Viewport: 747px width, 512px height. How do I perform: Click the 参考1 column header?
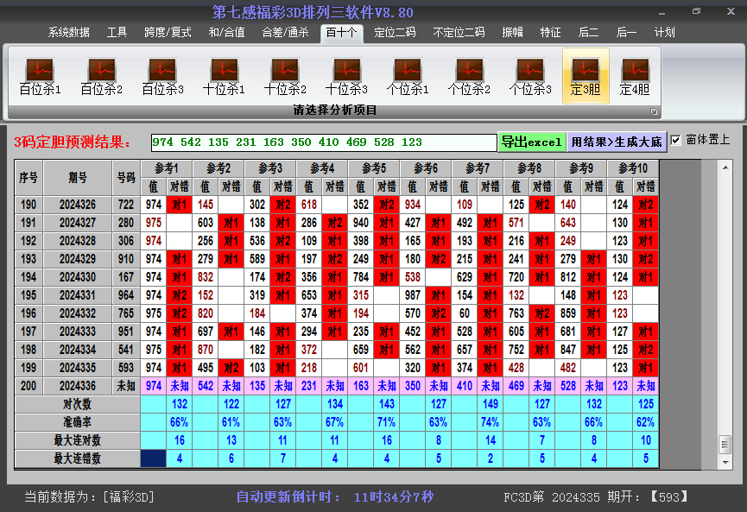[167, 168]
